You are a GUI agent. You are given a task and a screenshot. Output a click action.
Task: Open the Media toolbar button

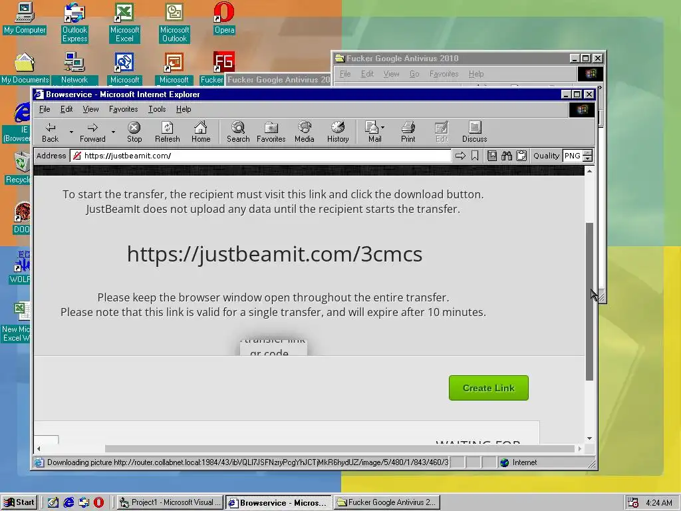(x=304, y=132)
